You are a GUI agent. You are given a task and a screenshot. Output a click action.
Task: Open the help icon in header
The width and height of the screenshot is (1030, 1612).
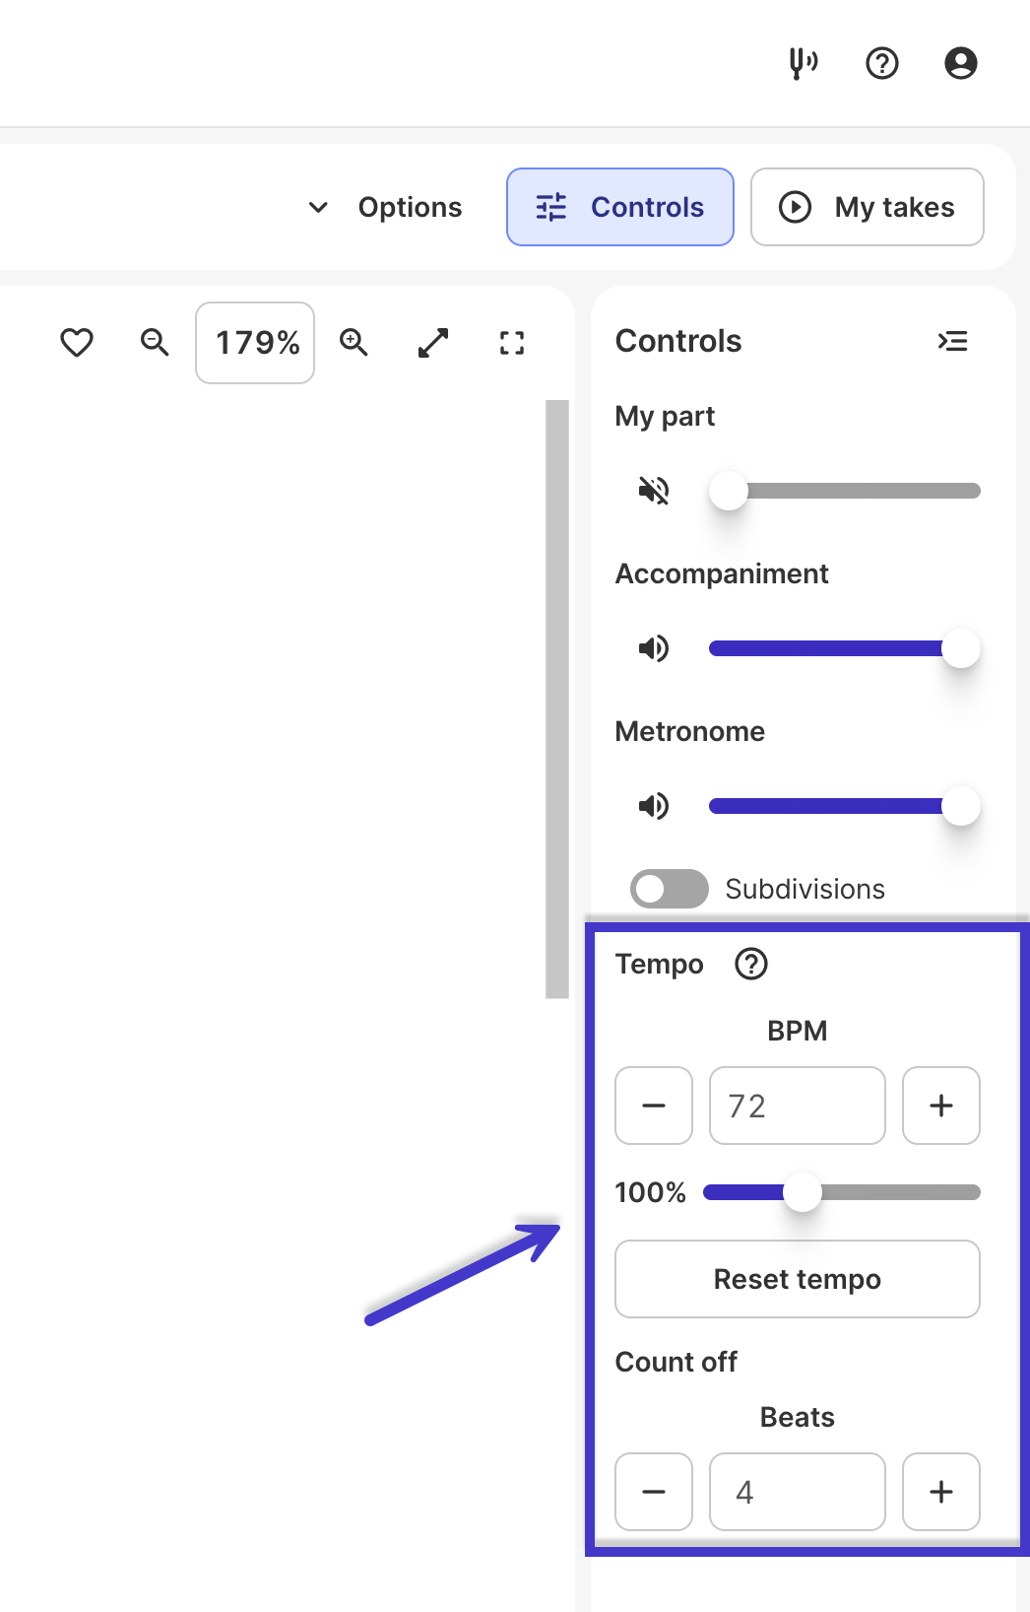click(882, 63)
